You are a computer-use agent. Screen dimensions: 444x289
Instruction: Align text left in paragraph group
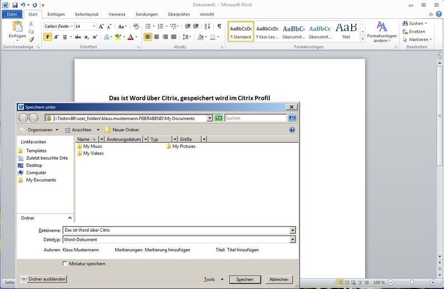(x=148, y=37)
